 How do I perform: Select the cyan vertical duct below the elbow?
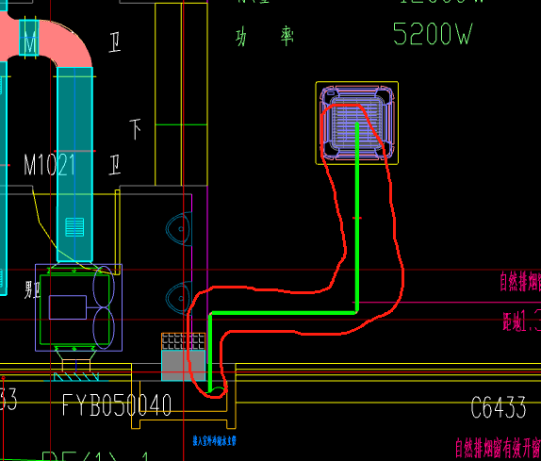[74, 165]
